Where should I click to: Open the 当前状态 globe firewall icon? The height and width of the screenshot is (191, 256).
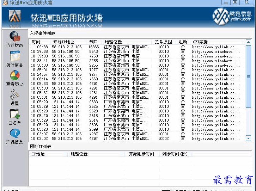(15, 36)
